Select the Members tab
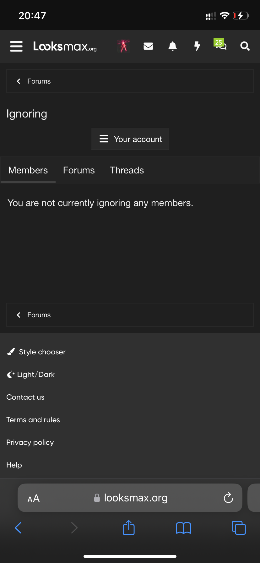The image size is (260, 563). 28,170
